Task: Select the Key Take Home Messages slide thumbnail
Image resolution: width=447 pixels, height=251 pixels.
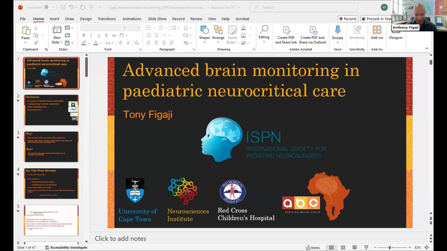Action: click(51, 183)
